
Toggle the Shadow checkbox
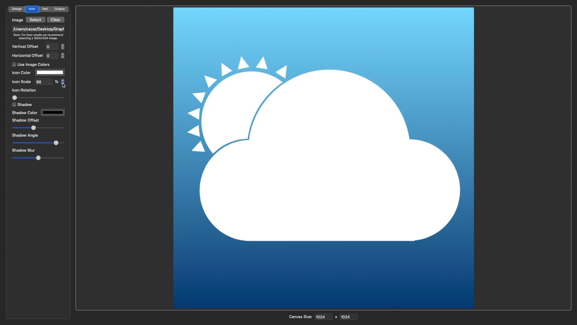point(14,104)
